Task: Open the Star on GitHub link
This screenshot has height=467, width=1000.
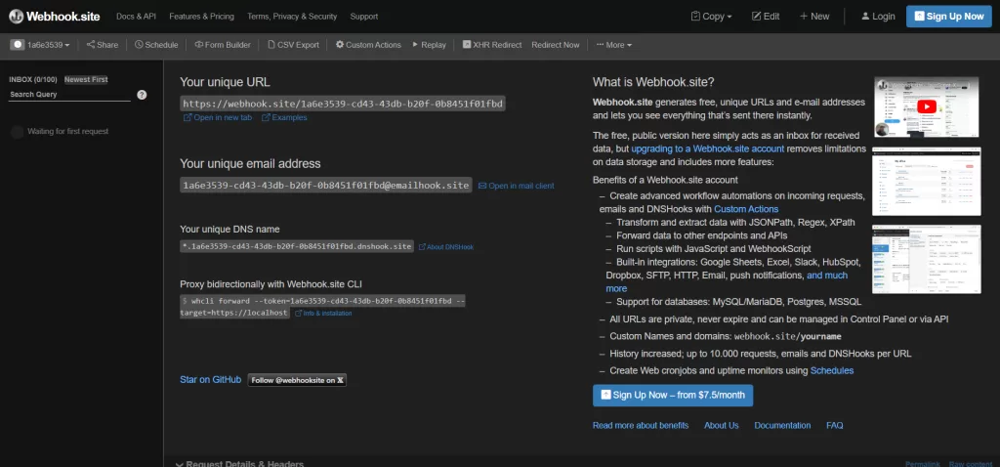Action: tap(210, 379)
